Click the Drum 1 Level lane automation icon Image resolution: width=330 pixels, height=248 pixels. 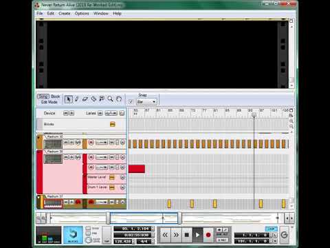tap(112, 187)
